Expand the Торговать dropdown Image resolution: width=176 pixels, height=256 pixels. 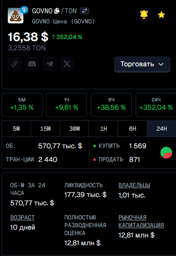point(142,64)
